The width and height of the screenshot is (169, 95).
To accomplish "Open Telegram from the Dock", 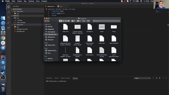I will pyautogui.click(x=3, y=48).
